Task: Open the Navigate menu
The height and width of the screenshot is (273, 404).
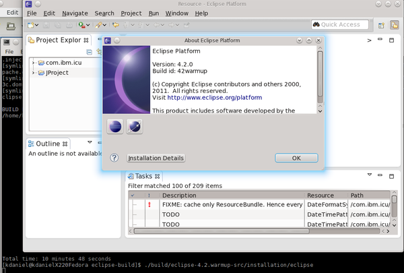Action: tap(75, 13)
